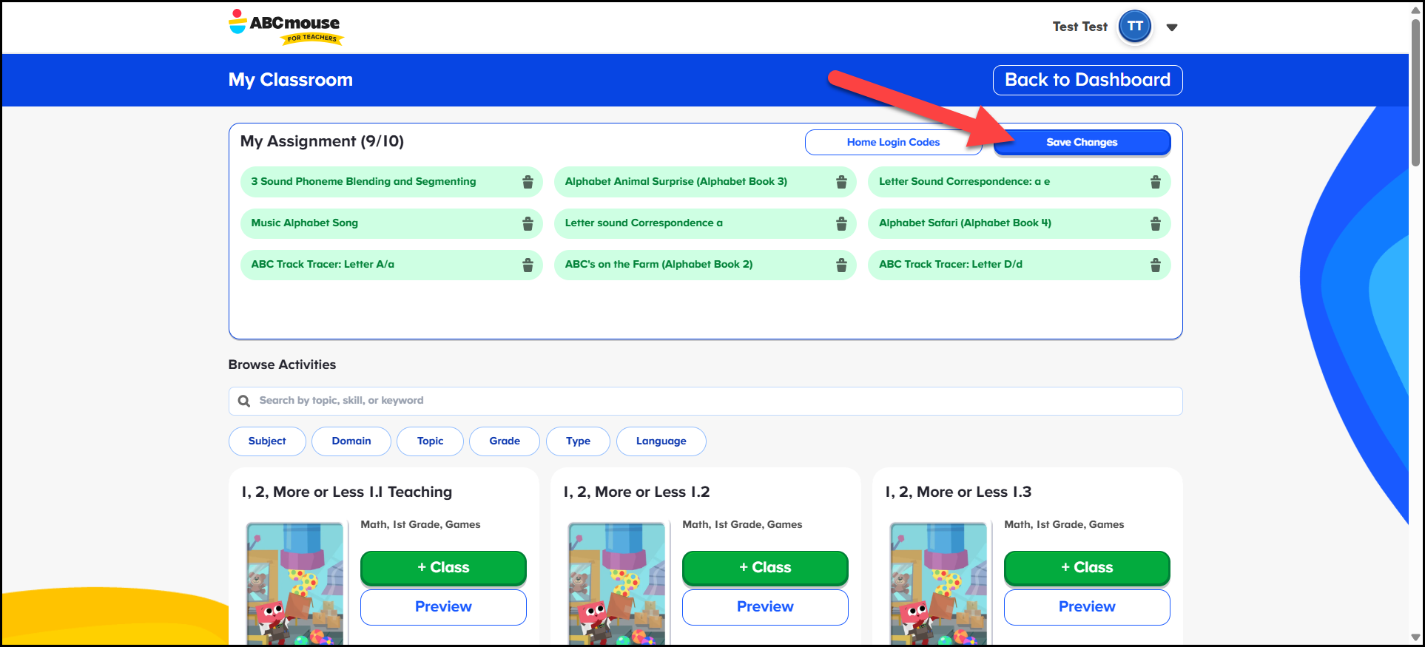Select Alphabet Safari (Alphabet Book 4) label
1425x647 pixels.
pyautogui.click(x=965, y=223)
